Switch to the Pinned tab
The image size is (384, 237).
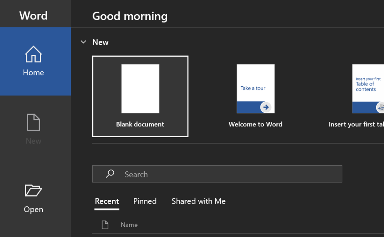(x=145, y=201)
